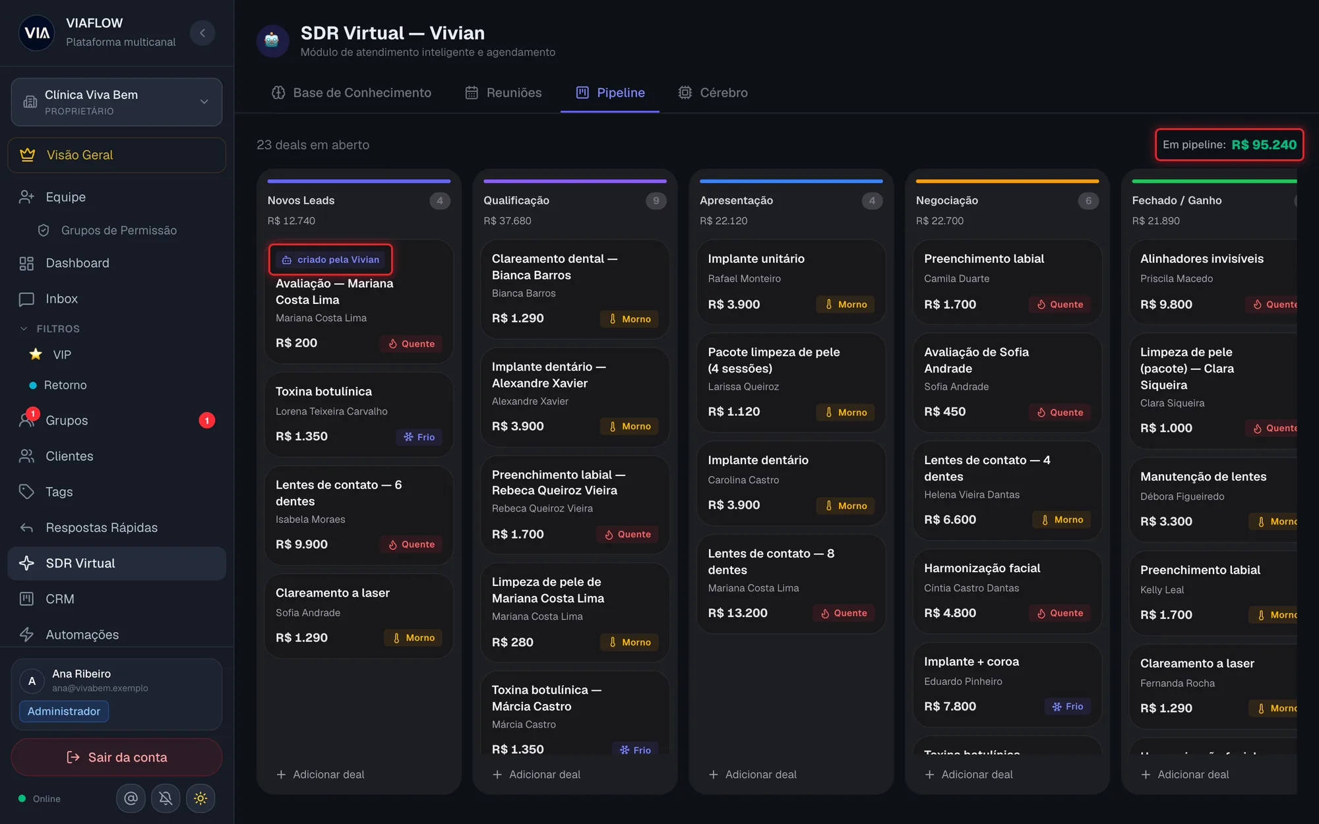Image resolution: width=1319 pixels, height=824 pixels.
Task: Open the Inbox chat icon
Action: [26, 299]
